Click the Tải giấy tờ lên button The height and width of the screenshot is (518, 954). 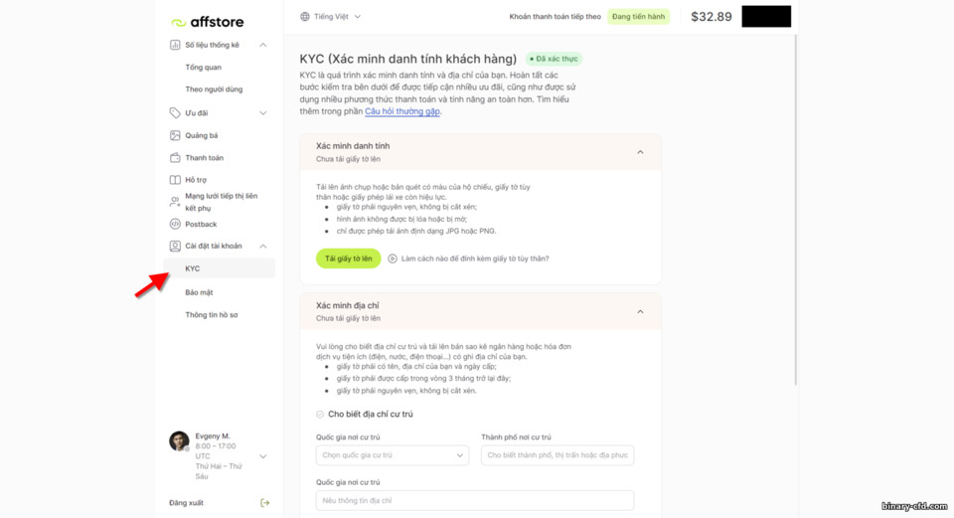[x=348, y=259]
